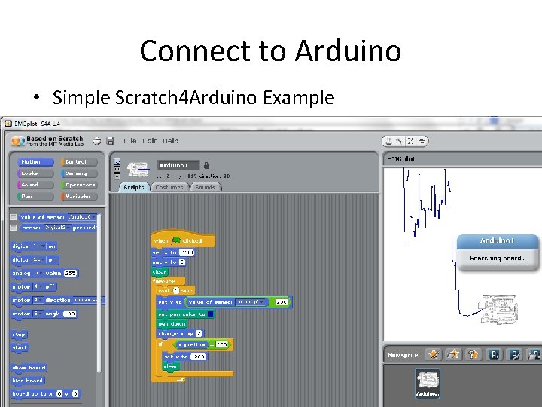Click the 'pen down' block in script
The width and height of the screenshot is (542, 407).
172,324
